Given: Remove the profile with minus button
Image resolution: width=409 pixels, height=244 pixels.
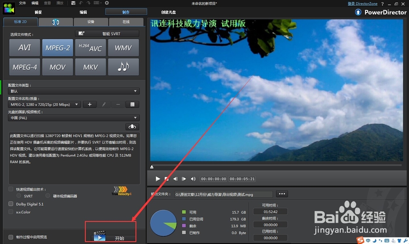Looking at the screenshot, I should pyautogui.click(x=118, y=105).
